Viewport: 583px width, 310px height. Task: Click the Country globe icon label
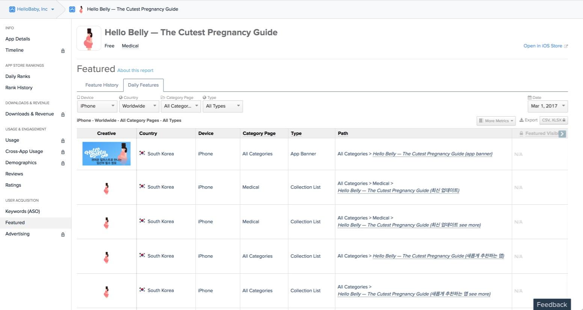(121, 97)
